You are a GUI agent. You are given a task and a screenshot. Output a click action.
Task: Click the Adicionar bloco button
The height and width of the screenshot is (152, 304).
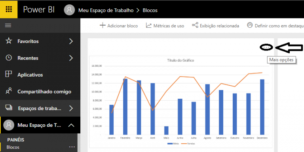coord(119,26)
